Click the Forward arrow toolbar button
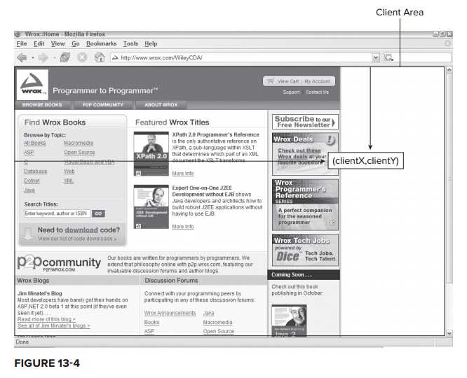467x378 pixels. (43, 57)
